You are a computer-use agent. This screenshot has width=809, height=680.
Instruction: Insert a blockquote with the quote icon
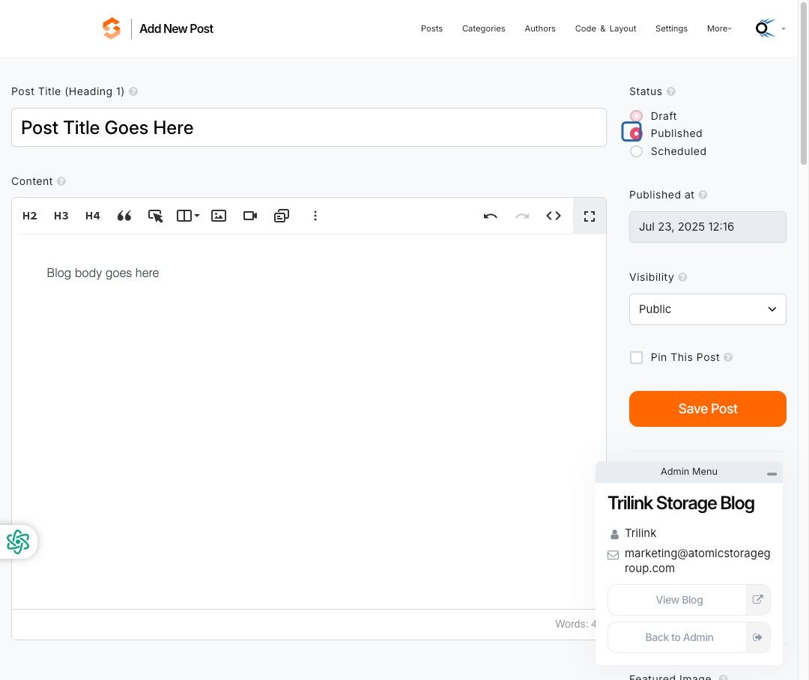click(124, 216)
